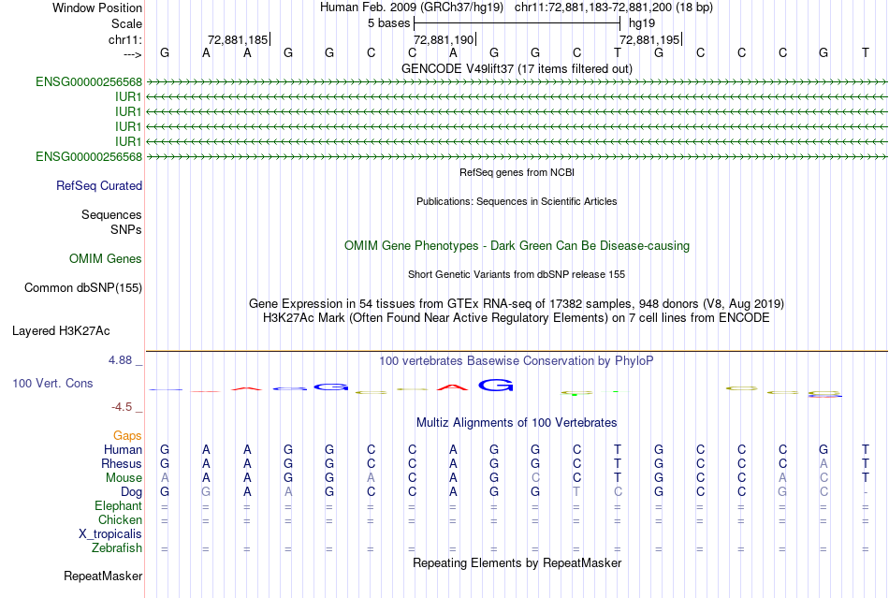This screenshot has height=598, width=889.
Task: Select the Dog alignment row label
Action: tap(131, 492)
